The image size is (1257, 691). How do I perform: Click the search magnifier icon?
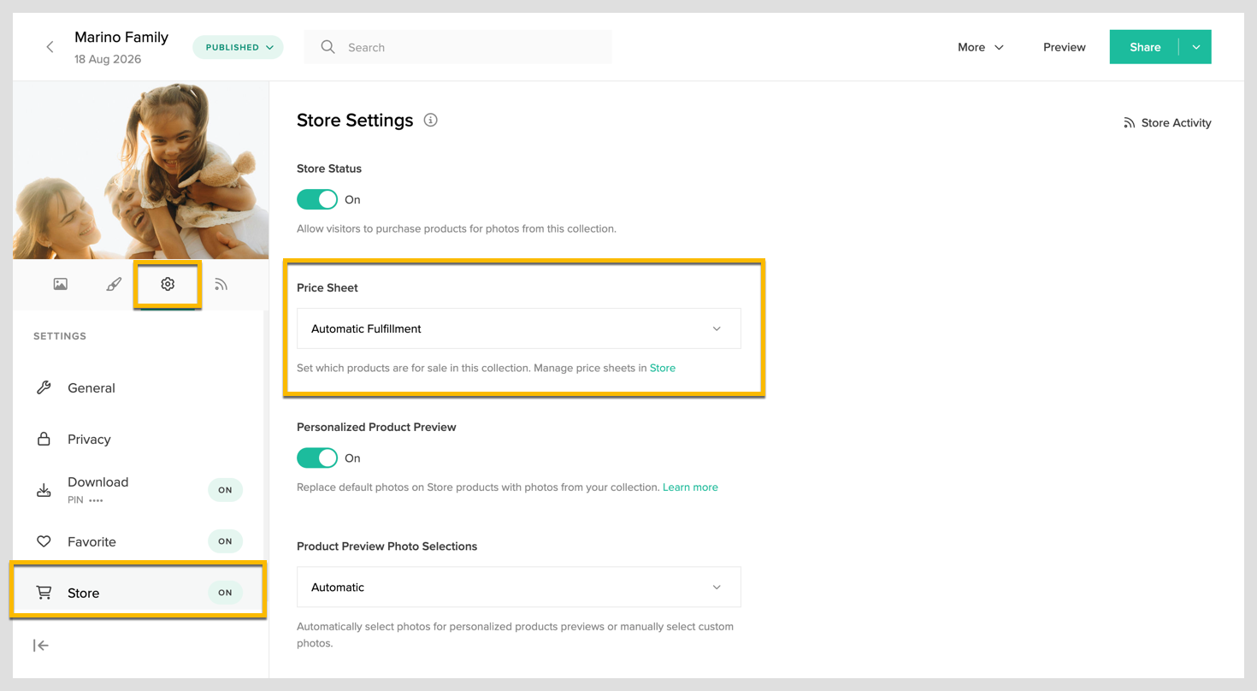coord(328,47)
